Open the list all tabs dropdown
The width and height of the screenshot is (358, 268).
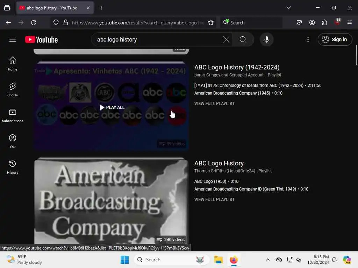[x=288, y=8]
